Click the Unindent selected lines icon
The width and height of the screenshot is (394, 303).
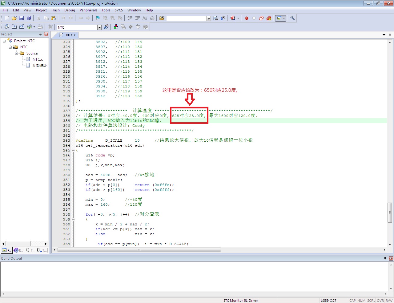[137, 18]
